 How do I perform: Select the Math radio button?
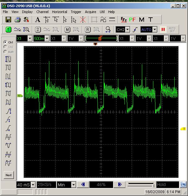(x=5, y=51)
